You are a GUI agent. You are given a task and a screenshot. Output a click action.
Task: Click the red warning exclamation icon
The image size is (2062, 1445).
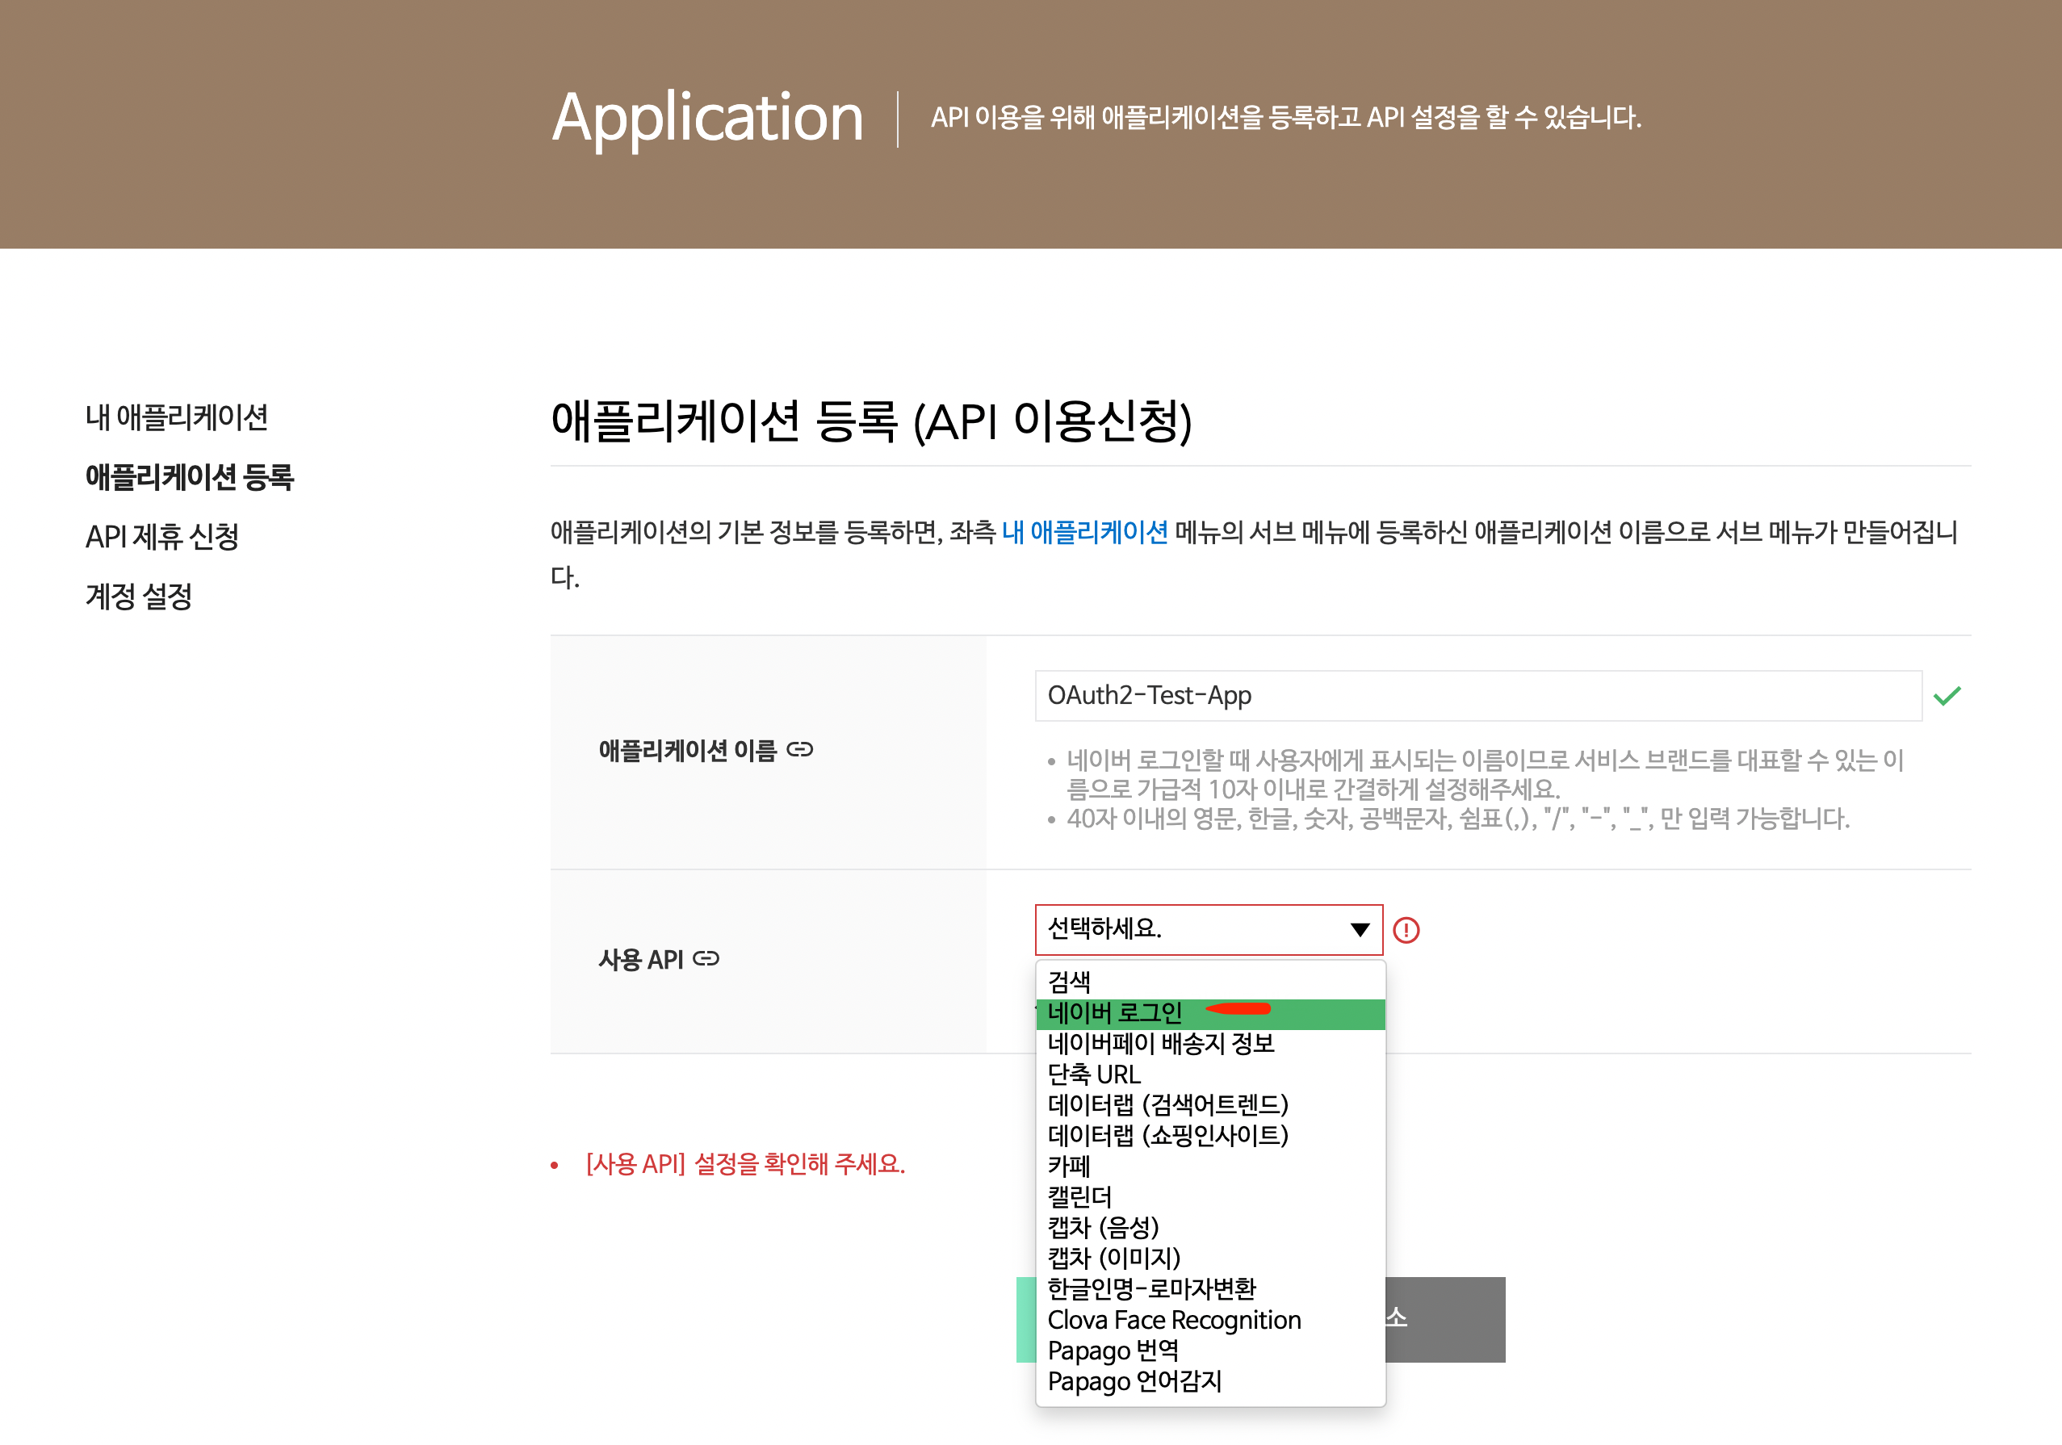tap(1406, 929)
